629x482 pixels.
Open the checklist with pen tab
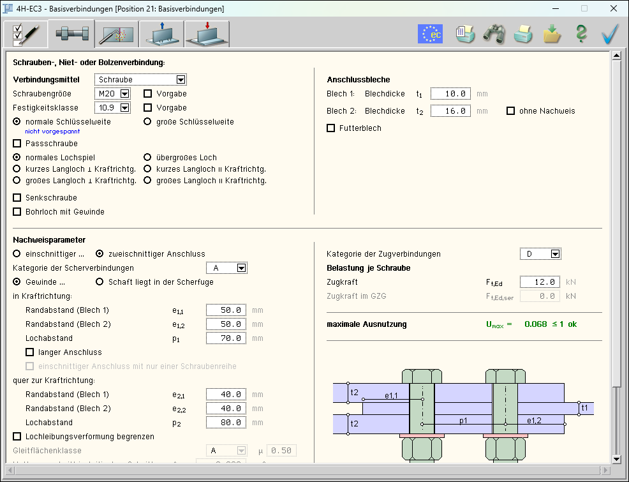[x=25, y=34]
